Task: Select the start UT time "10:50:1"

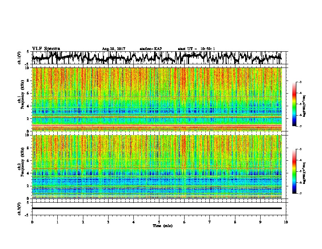Action: pos(208,49)
